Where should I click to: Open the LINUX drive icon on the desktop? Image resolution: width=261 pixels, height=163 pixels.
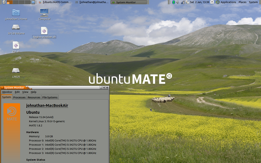(x=16, y=71)
